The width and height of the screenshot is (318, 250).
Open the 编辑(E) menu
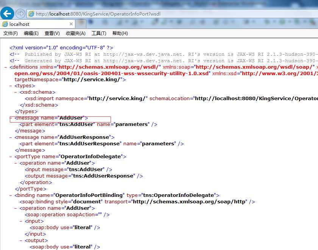(31, 33)
